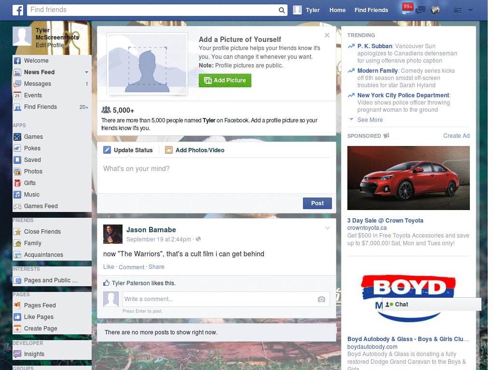Open the account menu dropdown arrow
This screenshot has height=370, width=494.
click(471, 11)
